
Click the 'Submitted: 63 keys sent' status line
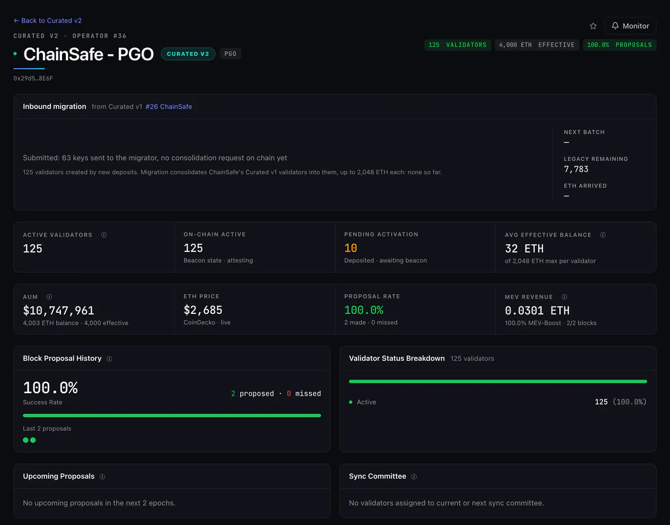tap(155, 158)
